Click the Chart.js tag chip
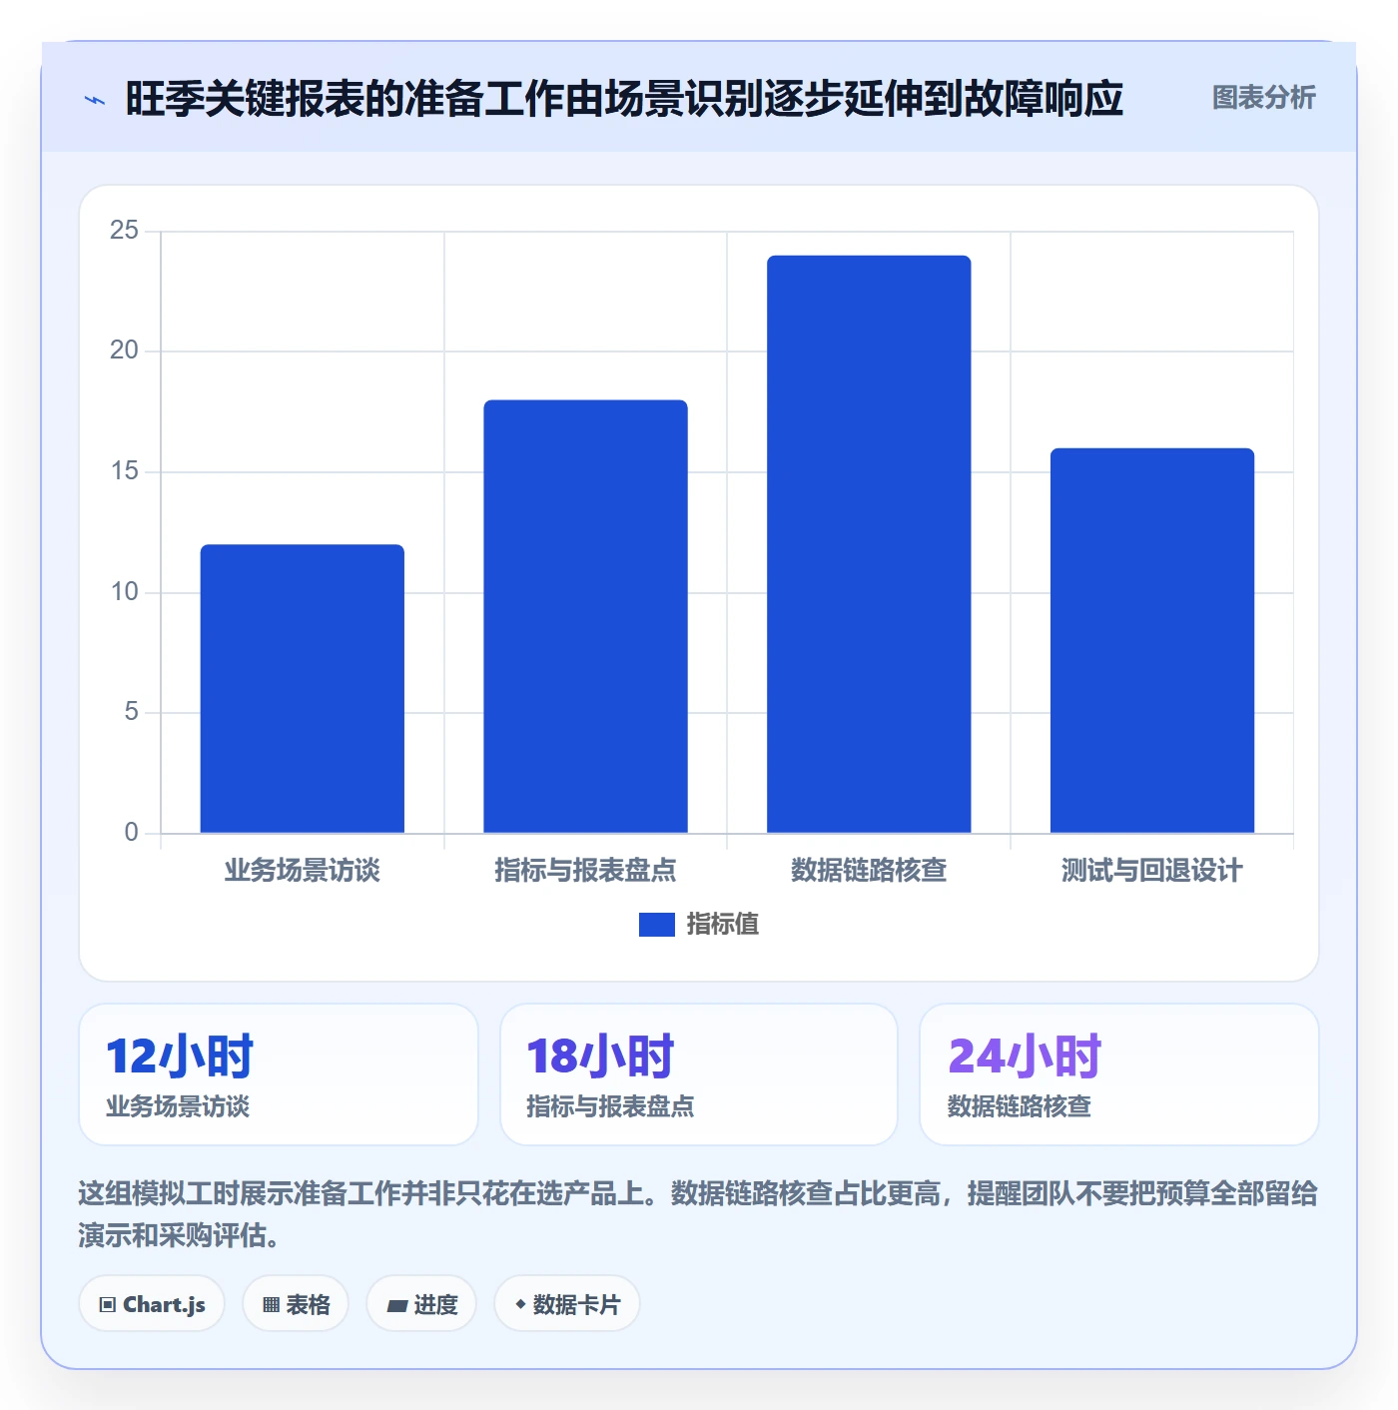 coord(152,1304)
